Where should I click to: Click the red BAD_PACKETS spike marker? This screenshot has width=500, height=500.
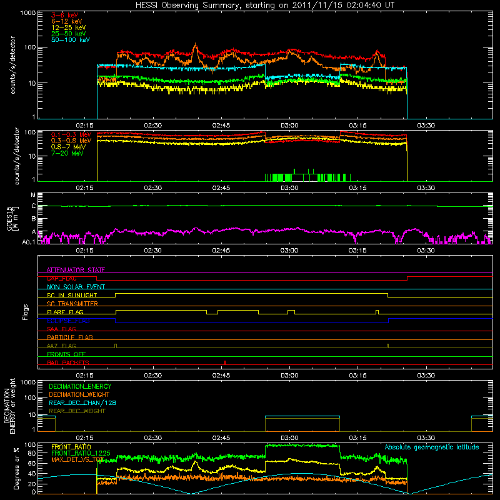pyautogui.click(x=225, y=362)
